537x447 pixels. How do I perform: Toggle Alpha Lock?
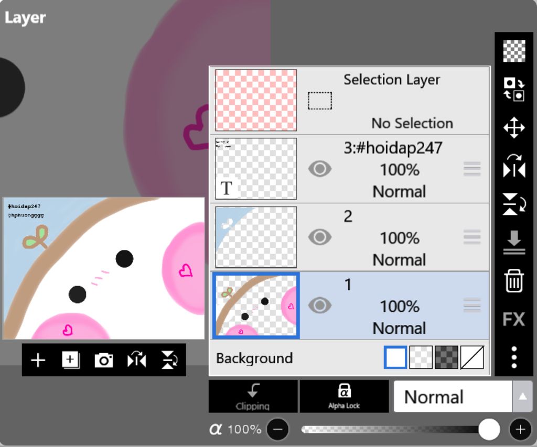(344, 396)
